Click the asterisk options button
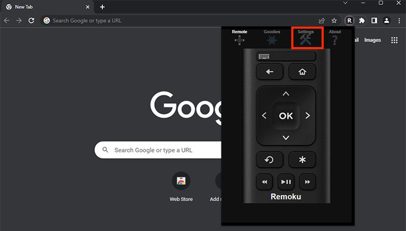406x231 pixels. (x=302, y=160)
